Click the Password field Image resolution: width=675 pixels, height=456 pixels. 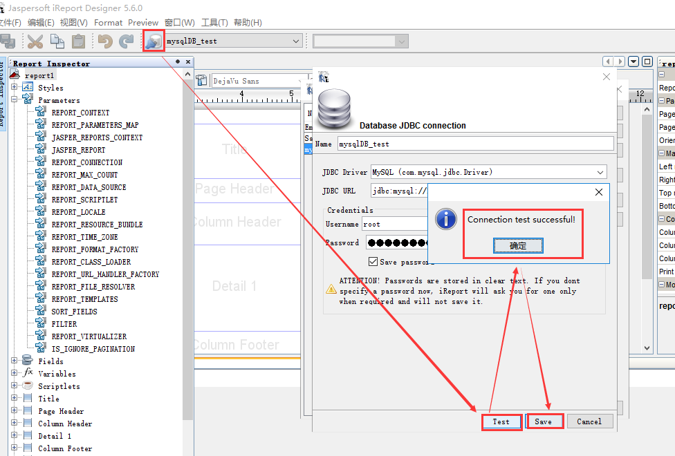(x=396, y=243)
